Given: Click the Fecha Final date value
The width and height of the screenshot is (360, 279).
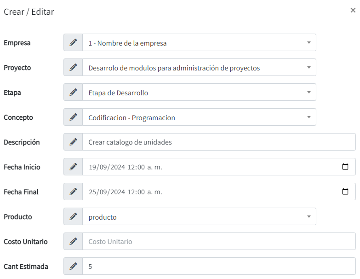Looking at the screenshot, I should click(x=125, y=192).
